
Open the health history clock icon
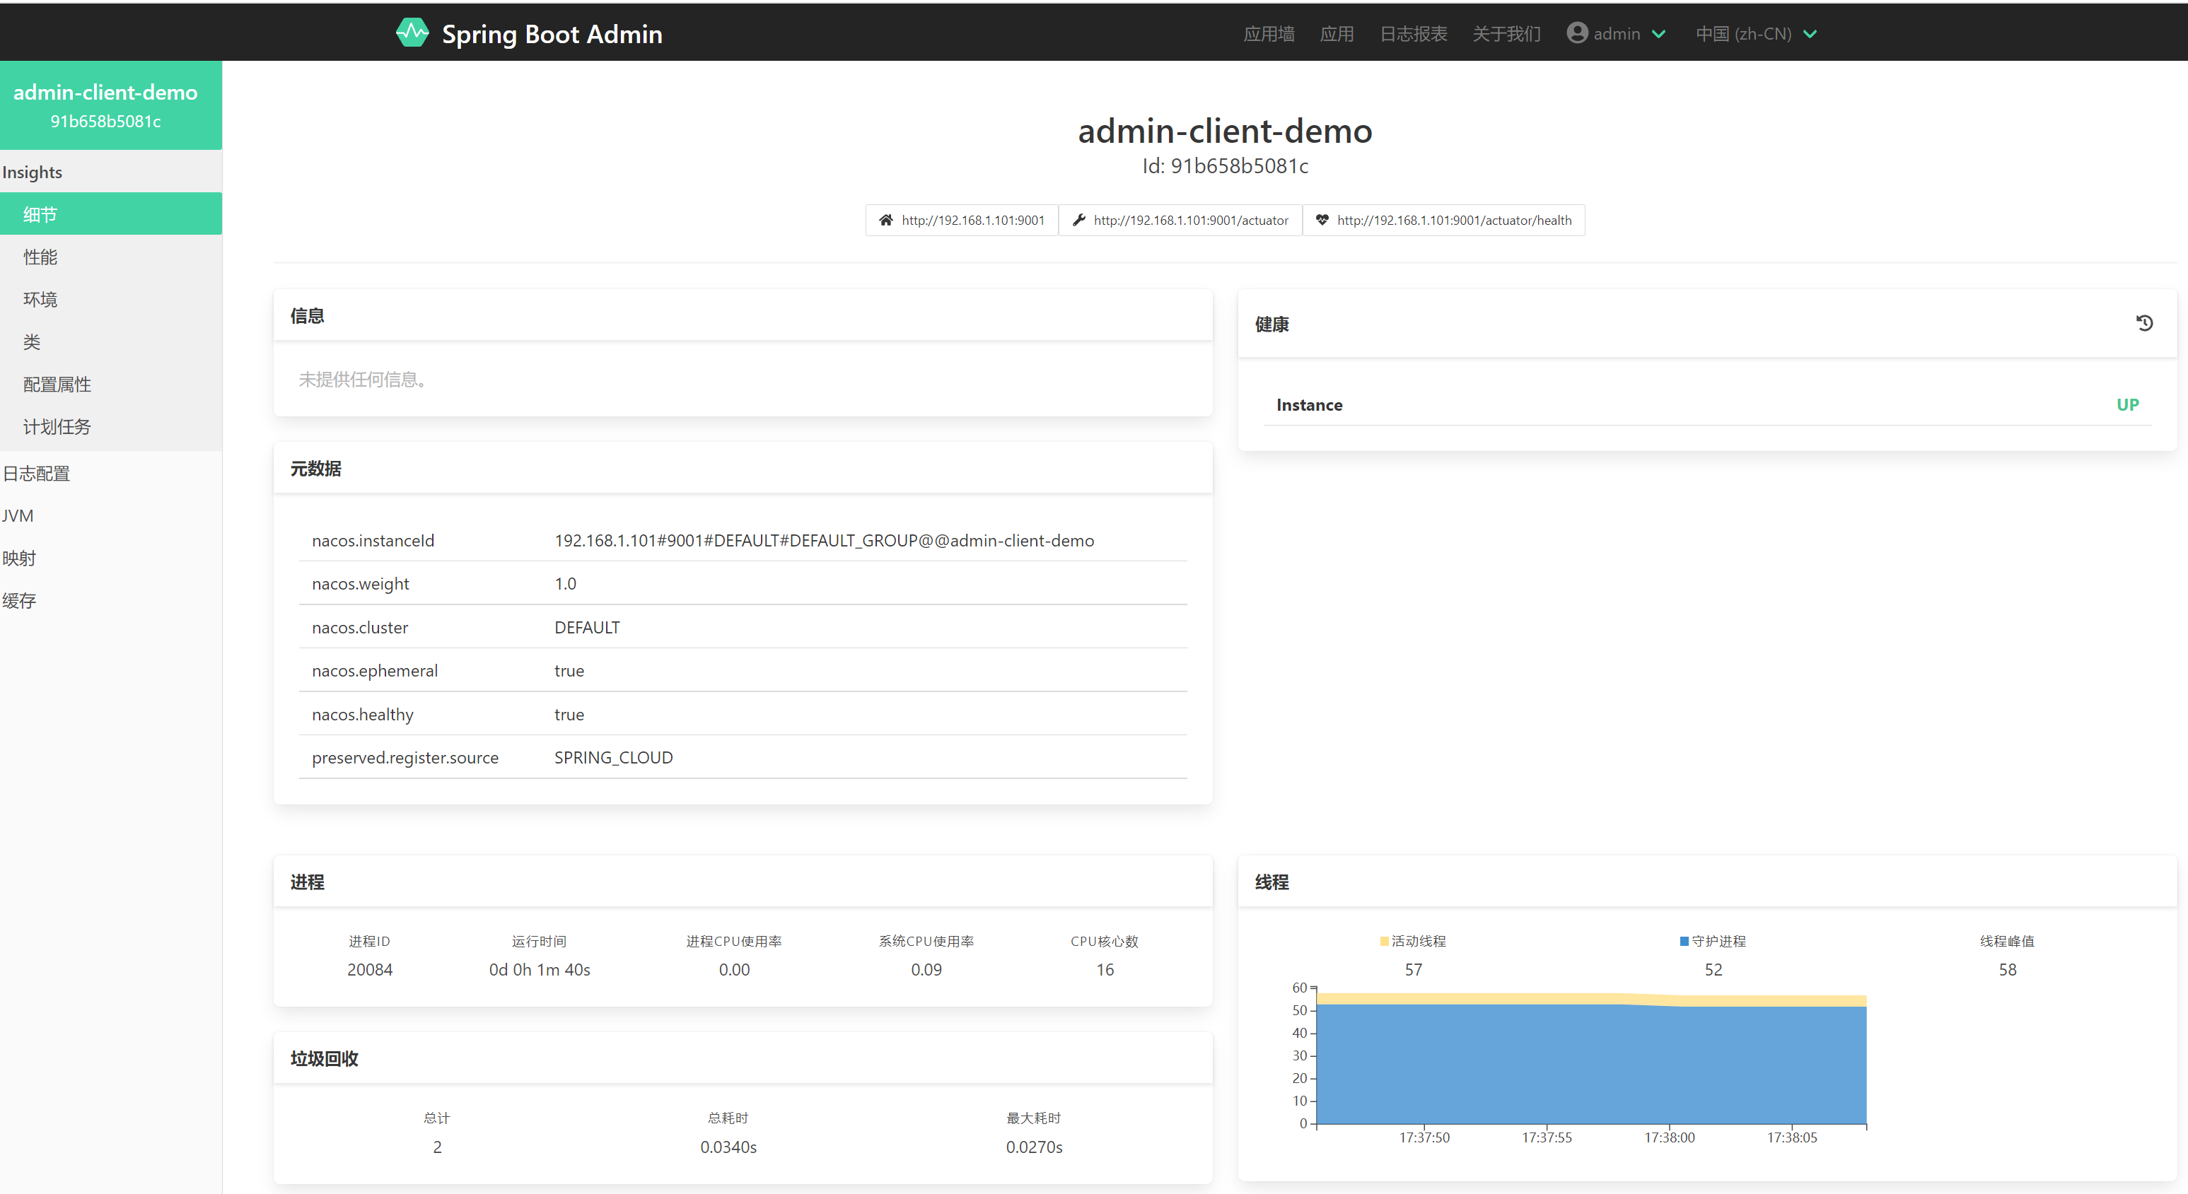(x=2144, y=322)
